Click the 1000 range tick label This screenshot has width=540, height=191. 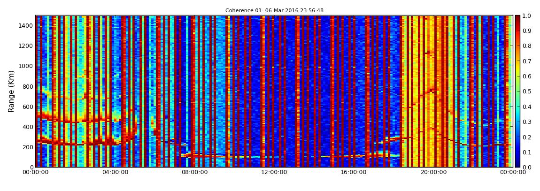[x=26, y=66]
